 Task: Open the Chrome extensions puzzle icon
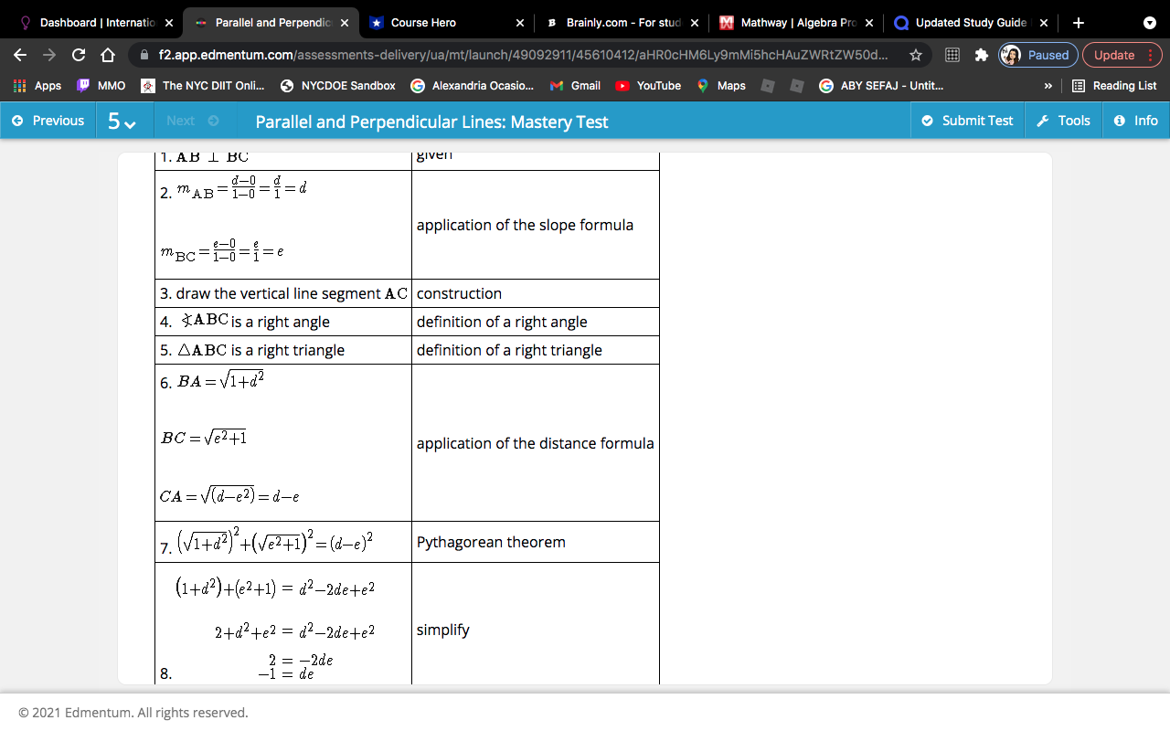[x=980, y=55]
